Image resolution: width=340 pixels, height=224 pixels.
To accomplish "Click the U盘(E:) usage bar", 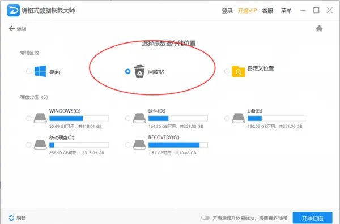I will [277, 118].
